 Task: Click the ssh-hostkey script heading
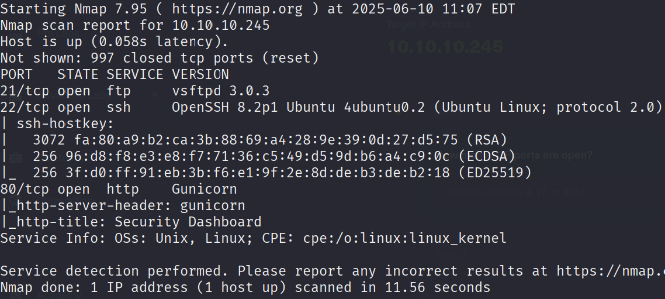point(65,123)
